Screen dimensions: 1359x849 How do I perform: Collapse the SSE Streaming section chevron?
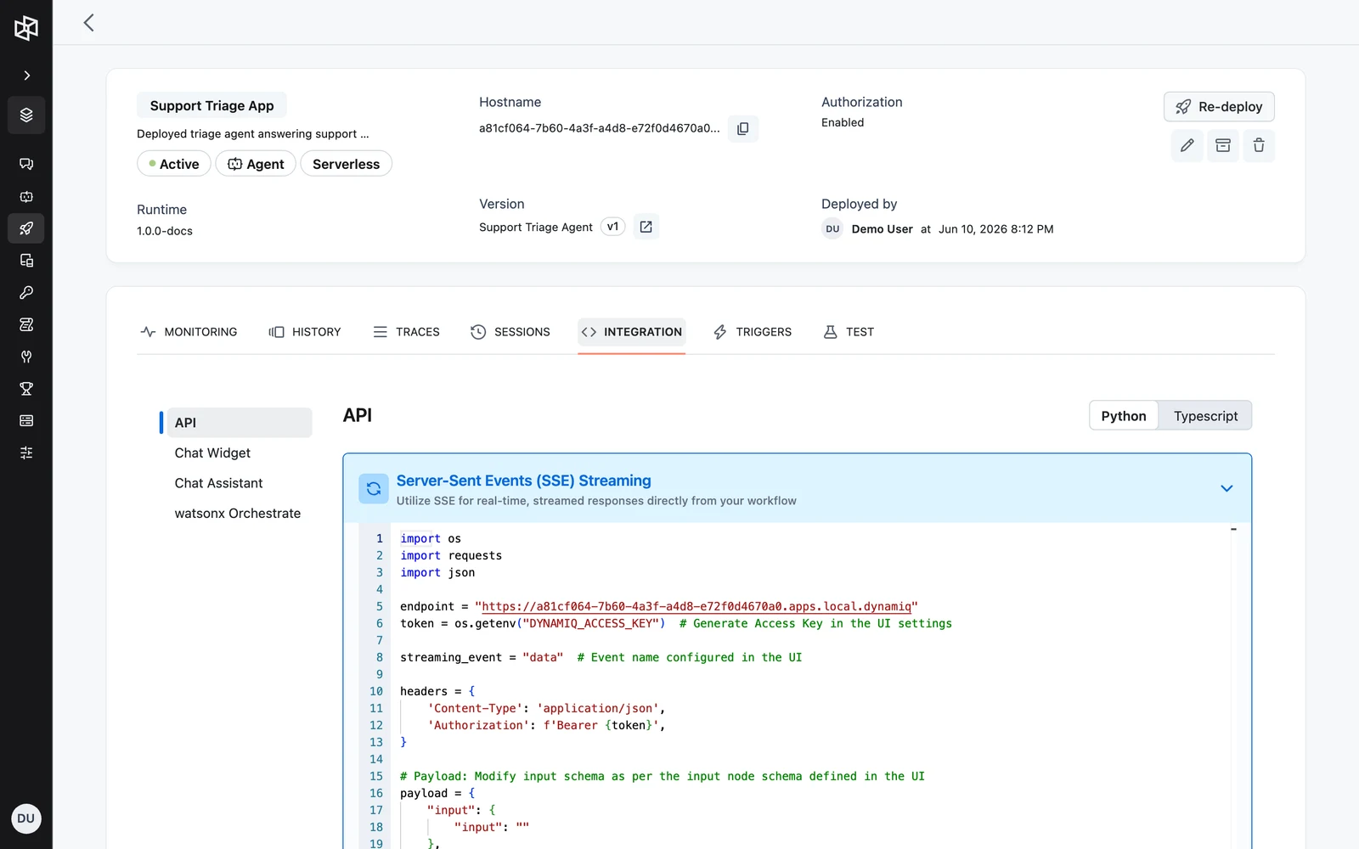tap(1226, 488)
